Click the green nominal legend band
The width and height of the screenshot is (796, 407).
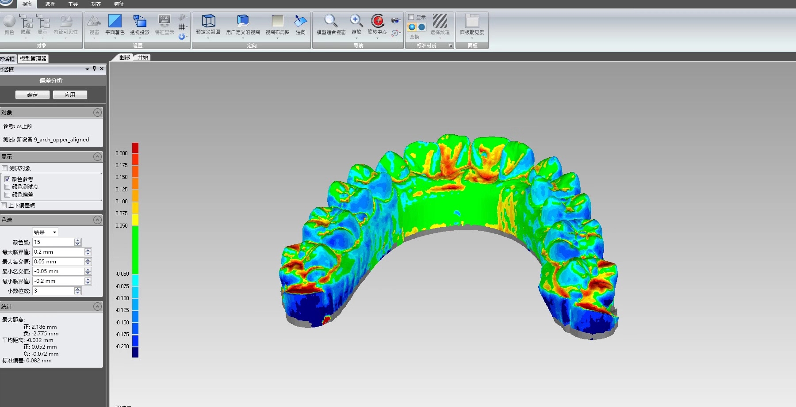(135, 250)
